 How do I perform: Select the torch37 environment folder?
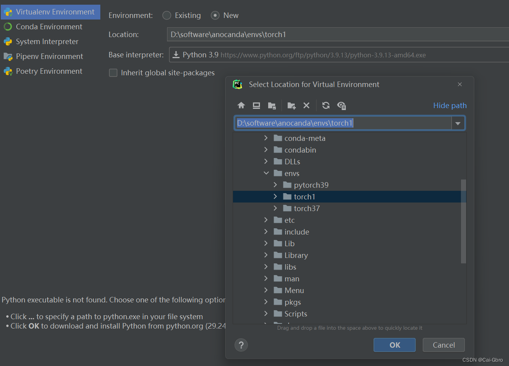pyautogui.click(x=347, y=208)
